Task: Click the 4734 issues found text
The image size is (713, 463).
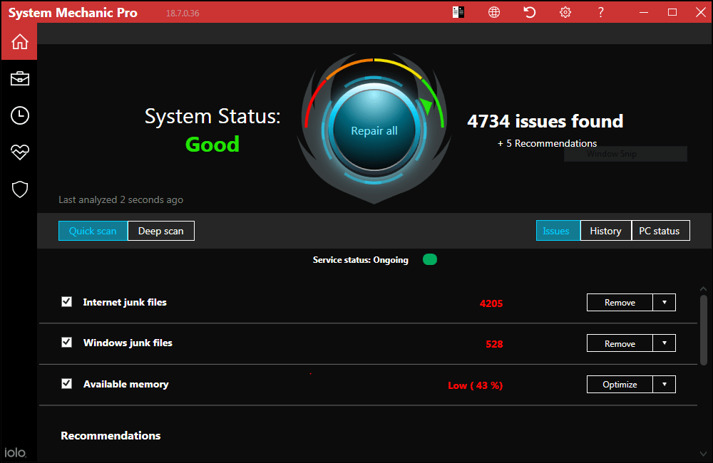Action: point(545,121)
